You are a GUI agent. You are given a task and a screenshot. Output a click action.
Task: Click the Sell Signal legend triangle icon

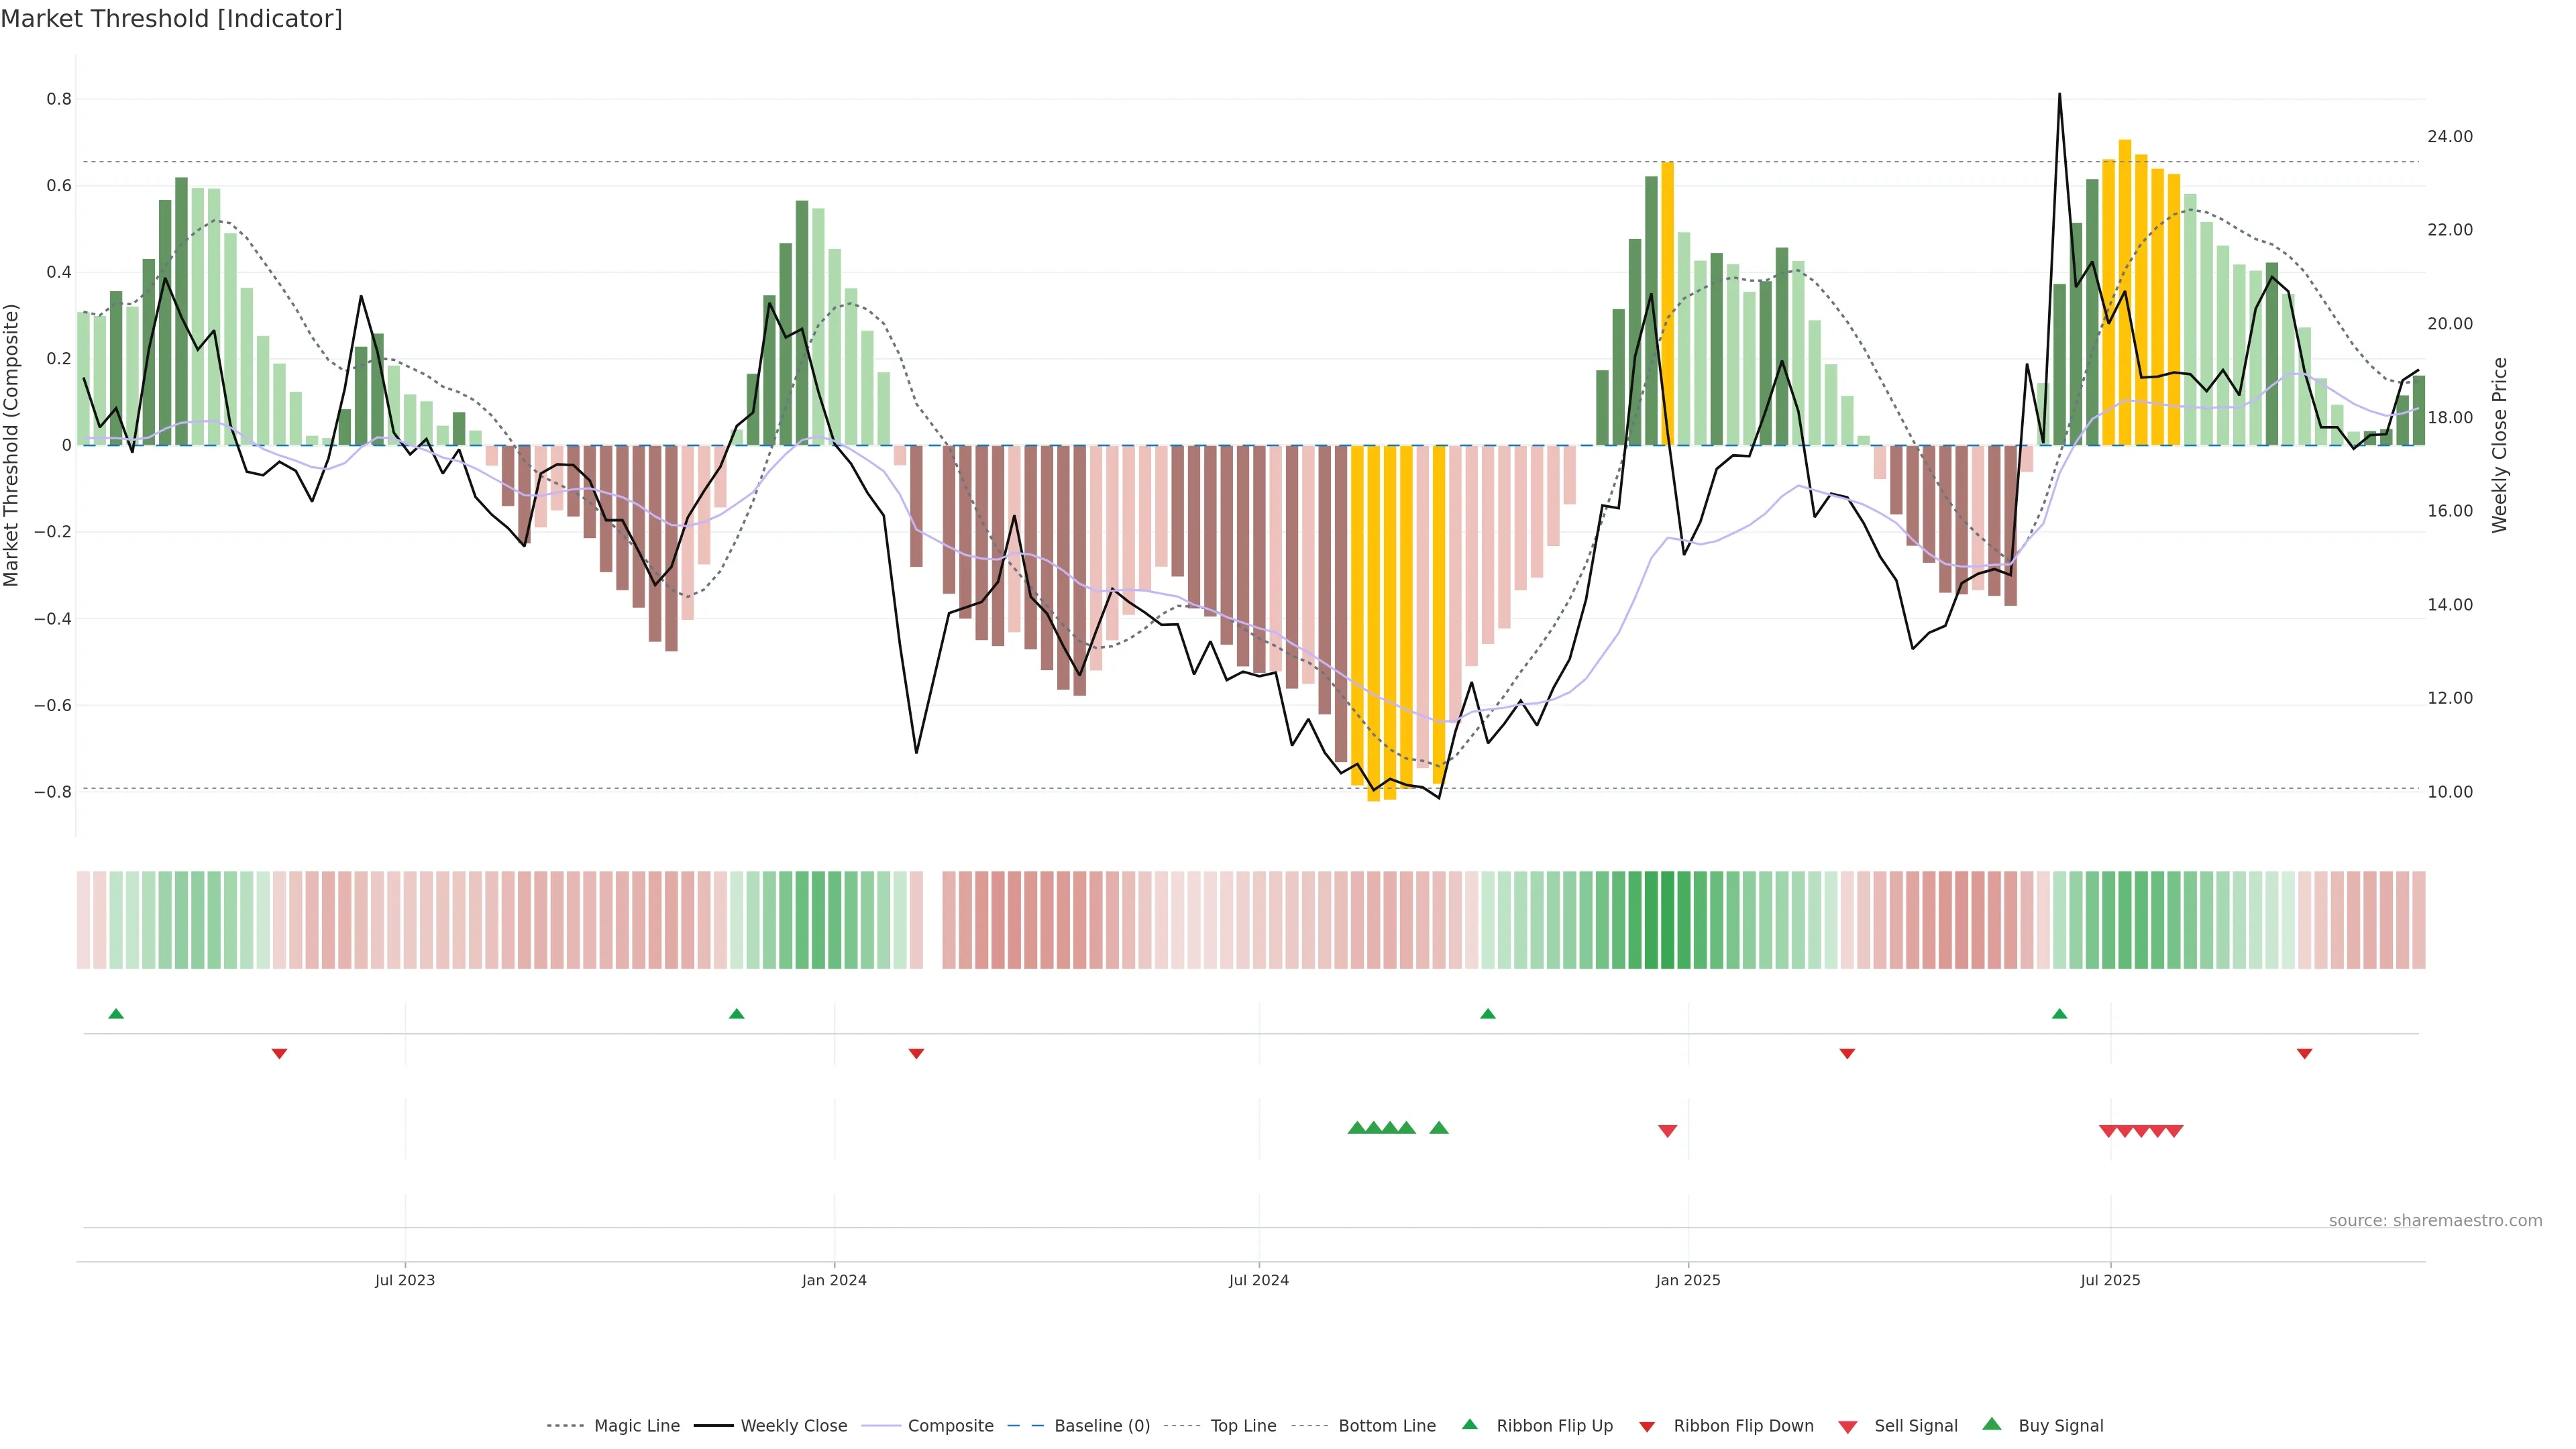(x=1848, y=1426)
